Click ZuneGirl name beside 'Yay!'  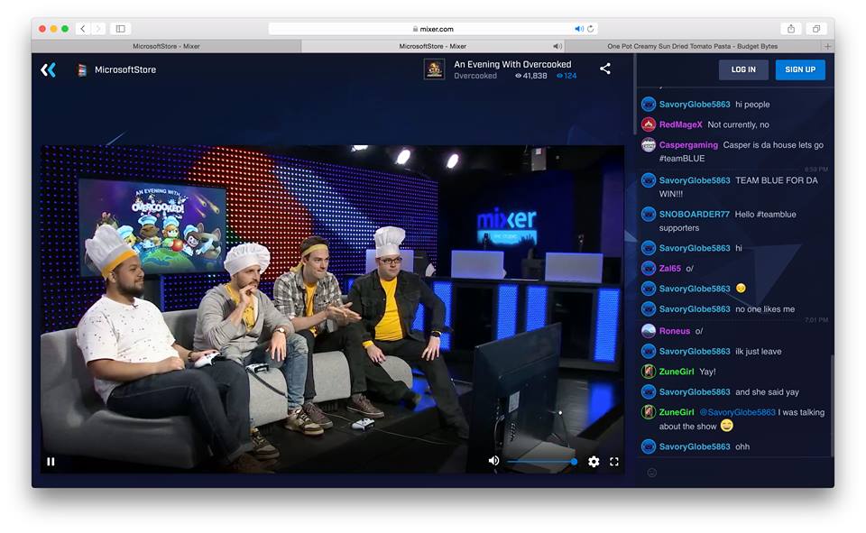[x=677, y=372]
